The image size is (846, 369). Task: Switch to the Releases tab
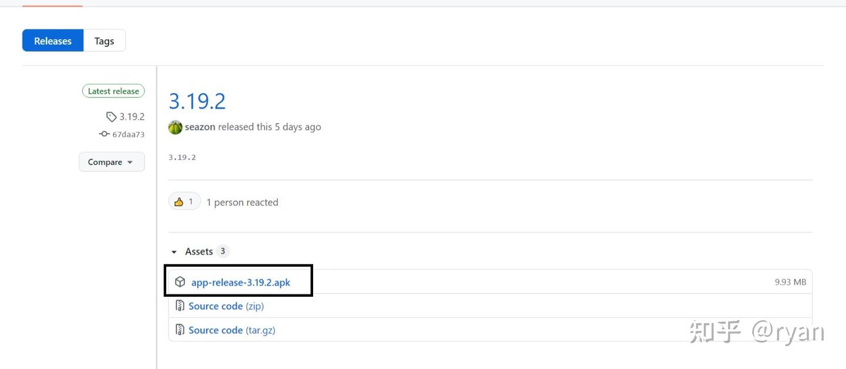coord(53,41)
